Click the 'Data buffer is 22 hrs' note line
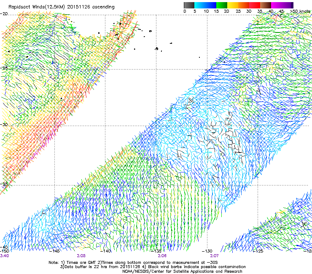Viewport: 312px width, 274px height. 153,267
